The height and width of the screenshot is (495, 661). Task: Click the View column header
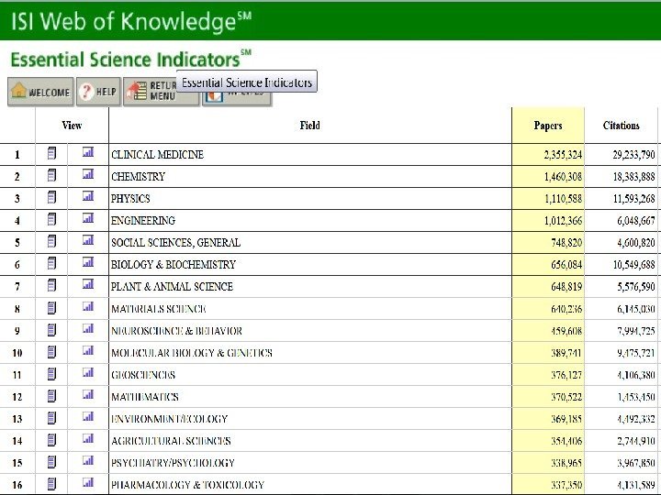coord(72,126)
